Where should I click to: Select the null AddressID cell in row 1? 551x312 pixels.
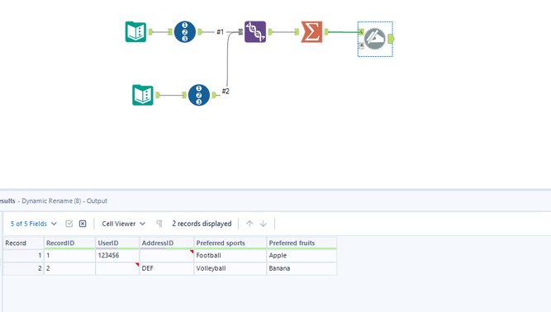(x=167, y=256)
